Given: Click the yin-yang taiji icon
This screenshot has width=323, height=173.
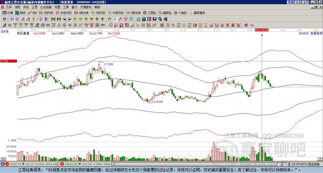Looking at the screenshot, I should (246, 25).
